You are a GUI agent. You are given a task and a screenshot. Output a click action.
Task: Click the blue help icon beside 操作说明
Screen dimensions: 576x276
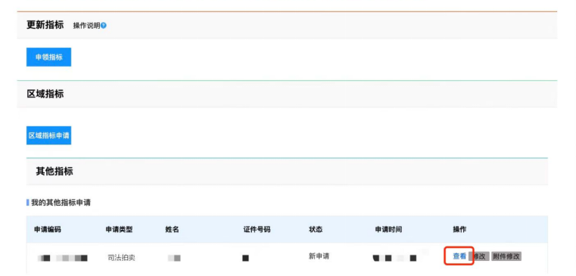click(x=104, y=26)
